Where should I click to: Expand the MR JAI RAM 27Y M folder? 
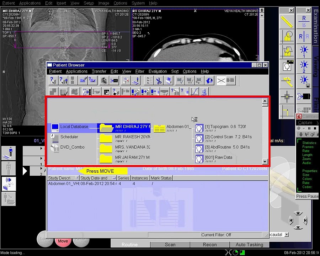click(x=106, y=159)
